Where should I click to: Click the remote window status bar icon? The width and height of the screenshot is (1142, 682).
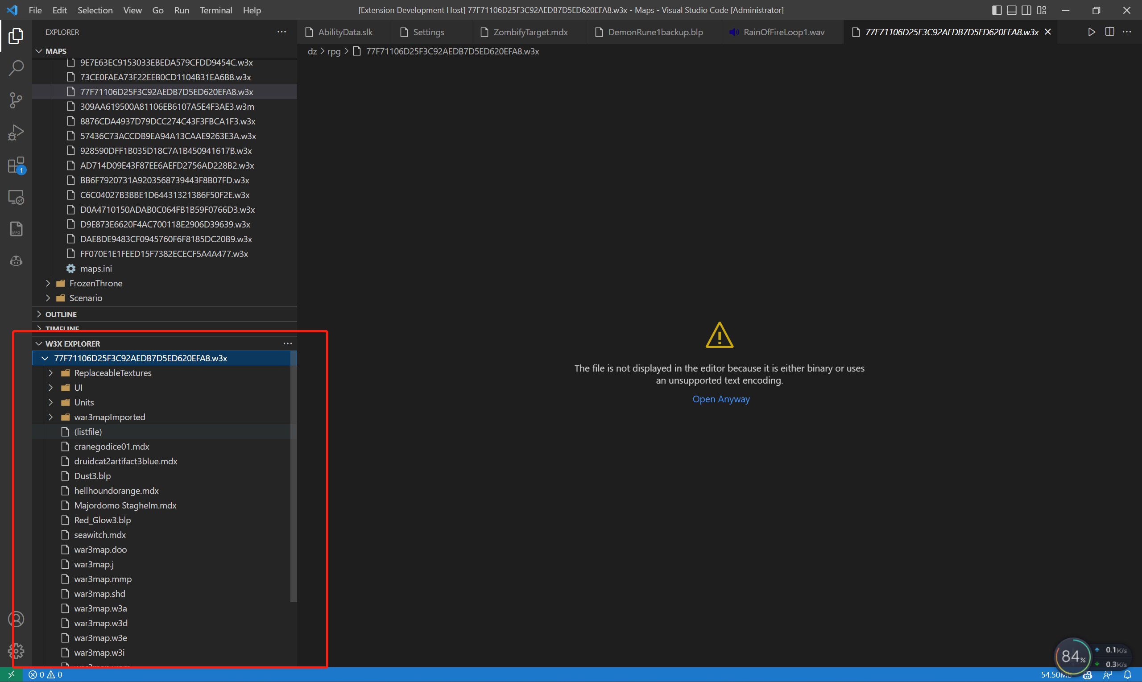[11, 675]
